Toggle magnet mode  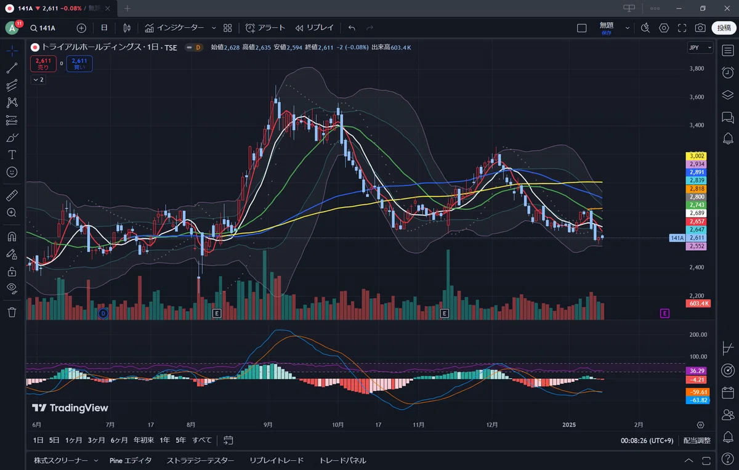point(12,236)
